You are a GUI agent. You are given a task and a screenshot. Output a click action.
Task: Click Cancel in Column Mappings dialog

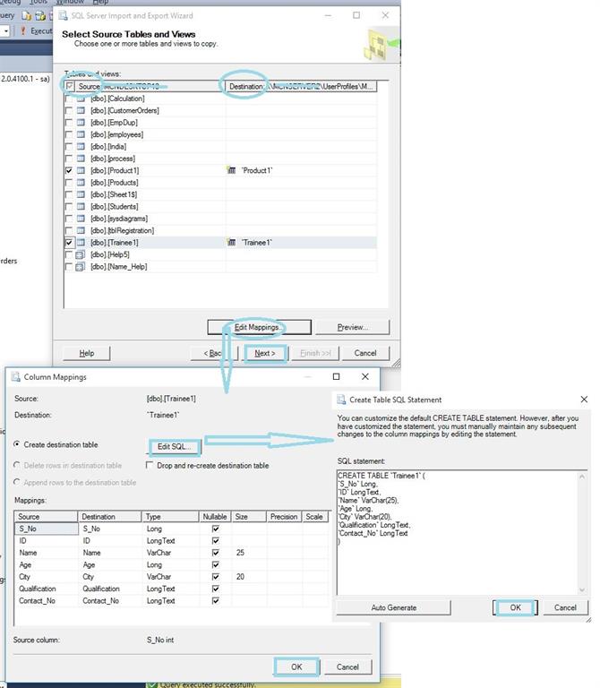pyautogui.click(x=347, y=666)
